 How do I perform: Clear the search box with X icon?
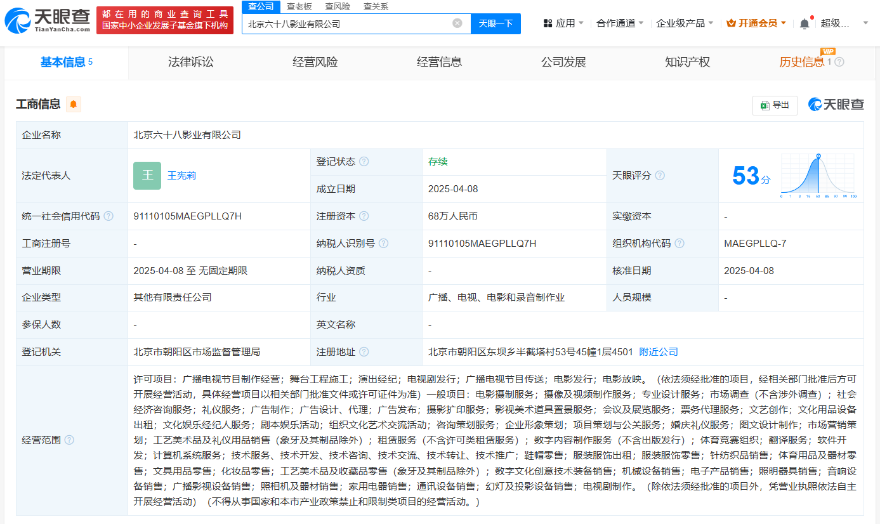457,23
